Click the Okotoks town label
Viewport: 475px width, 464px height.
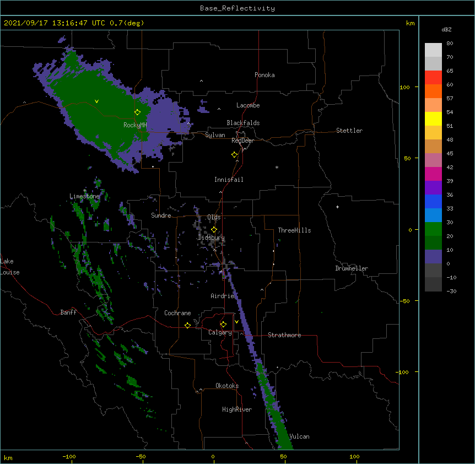pos(227,386)
